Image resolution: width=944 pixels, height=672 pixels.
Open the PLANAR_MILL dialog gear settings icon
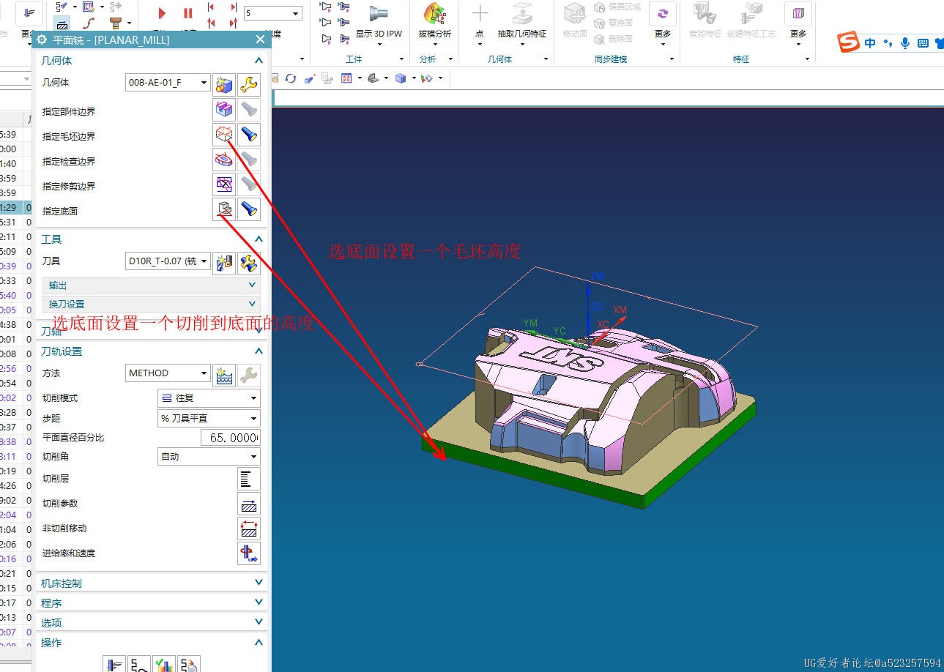pos(42,40)
